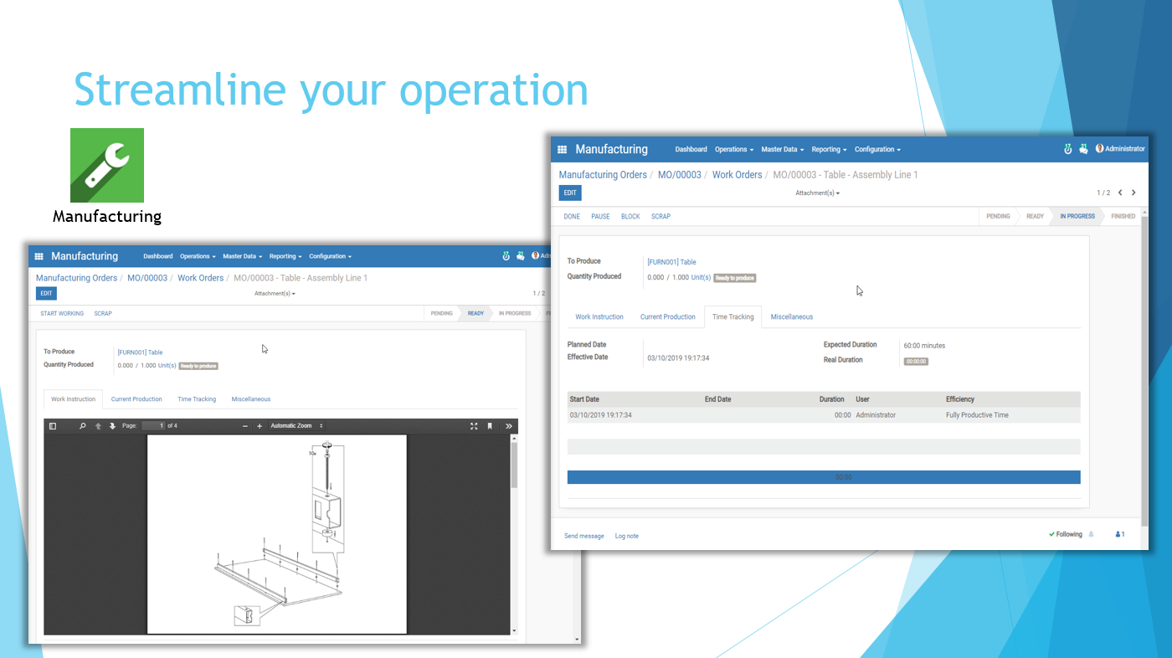Switch to Miscellaneous tab in right window
Viewport: 1172px width, 658px height.
(x=792, y=316)
